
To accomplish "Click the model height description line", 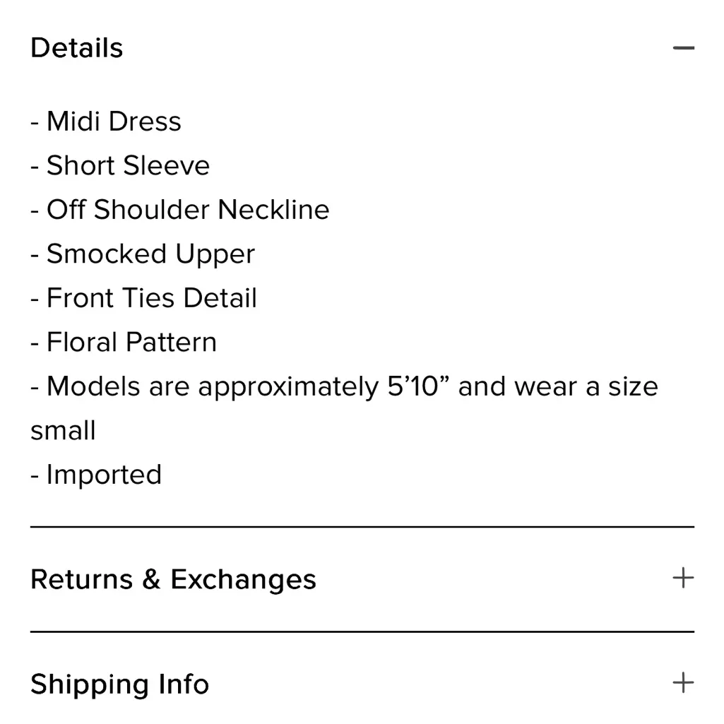I will tap(344, 386).
